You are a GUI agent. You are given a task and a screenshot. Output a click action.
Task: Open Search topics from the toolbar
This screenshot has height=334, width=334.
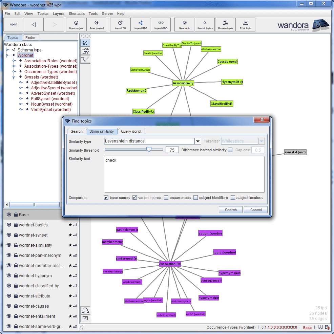[205, 24]
